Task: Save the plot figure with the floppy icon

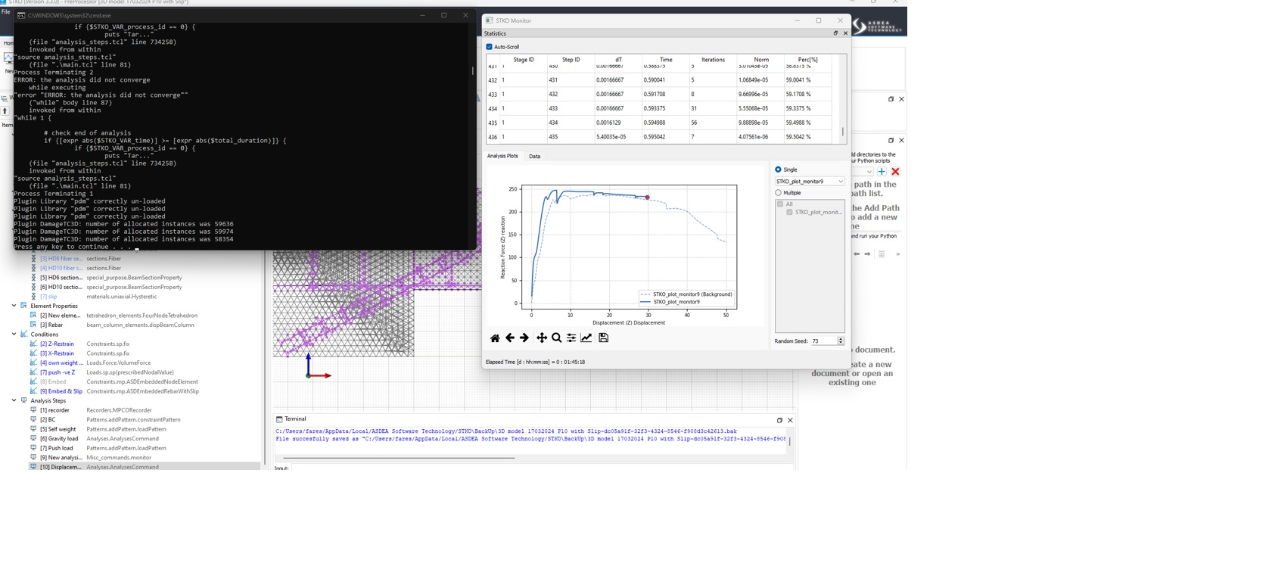Action: [x=604, y=338]
